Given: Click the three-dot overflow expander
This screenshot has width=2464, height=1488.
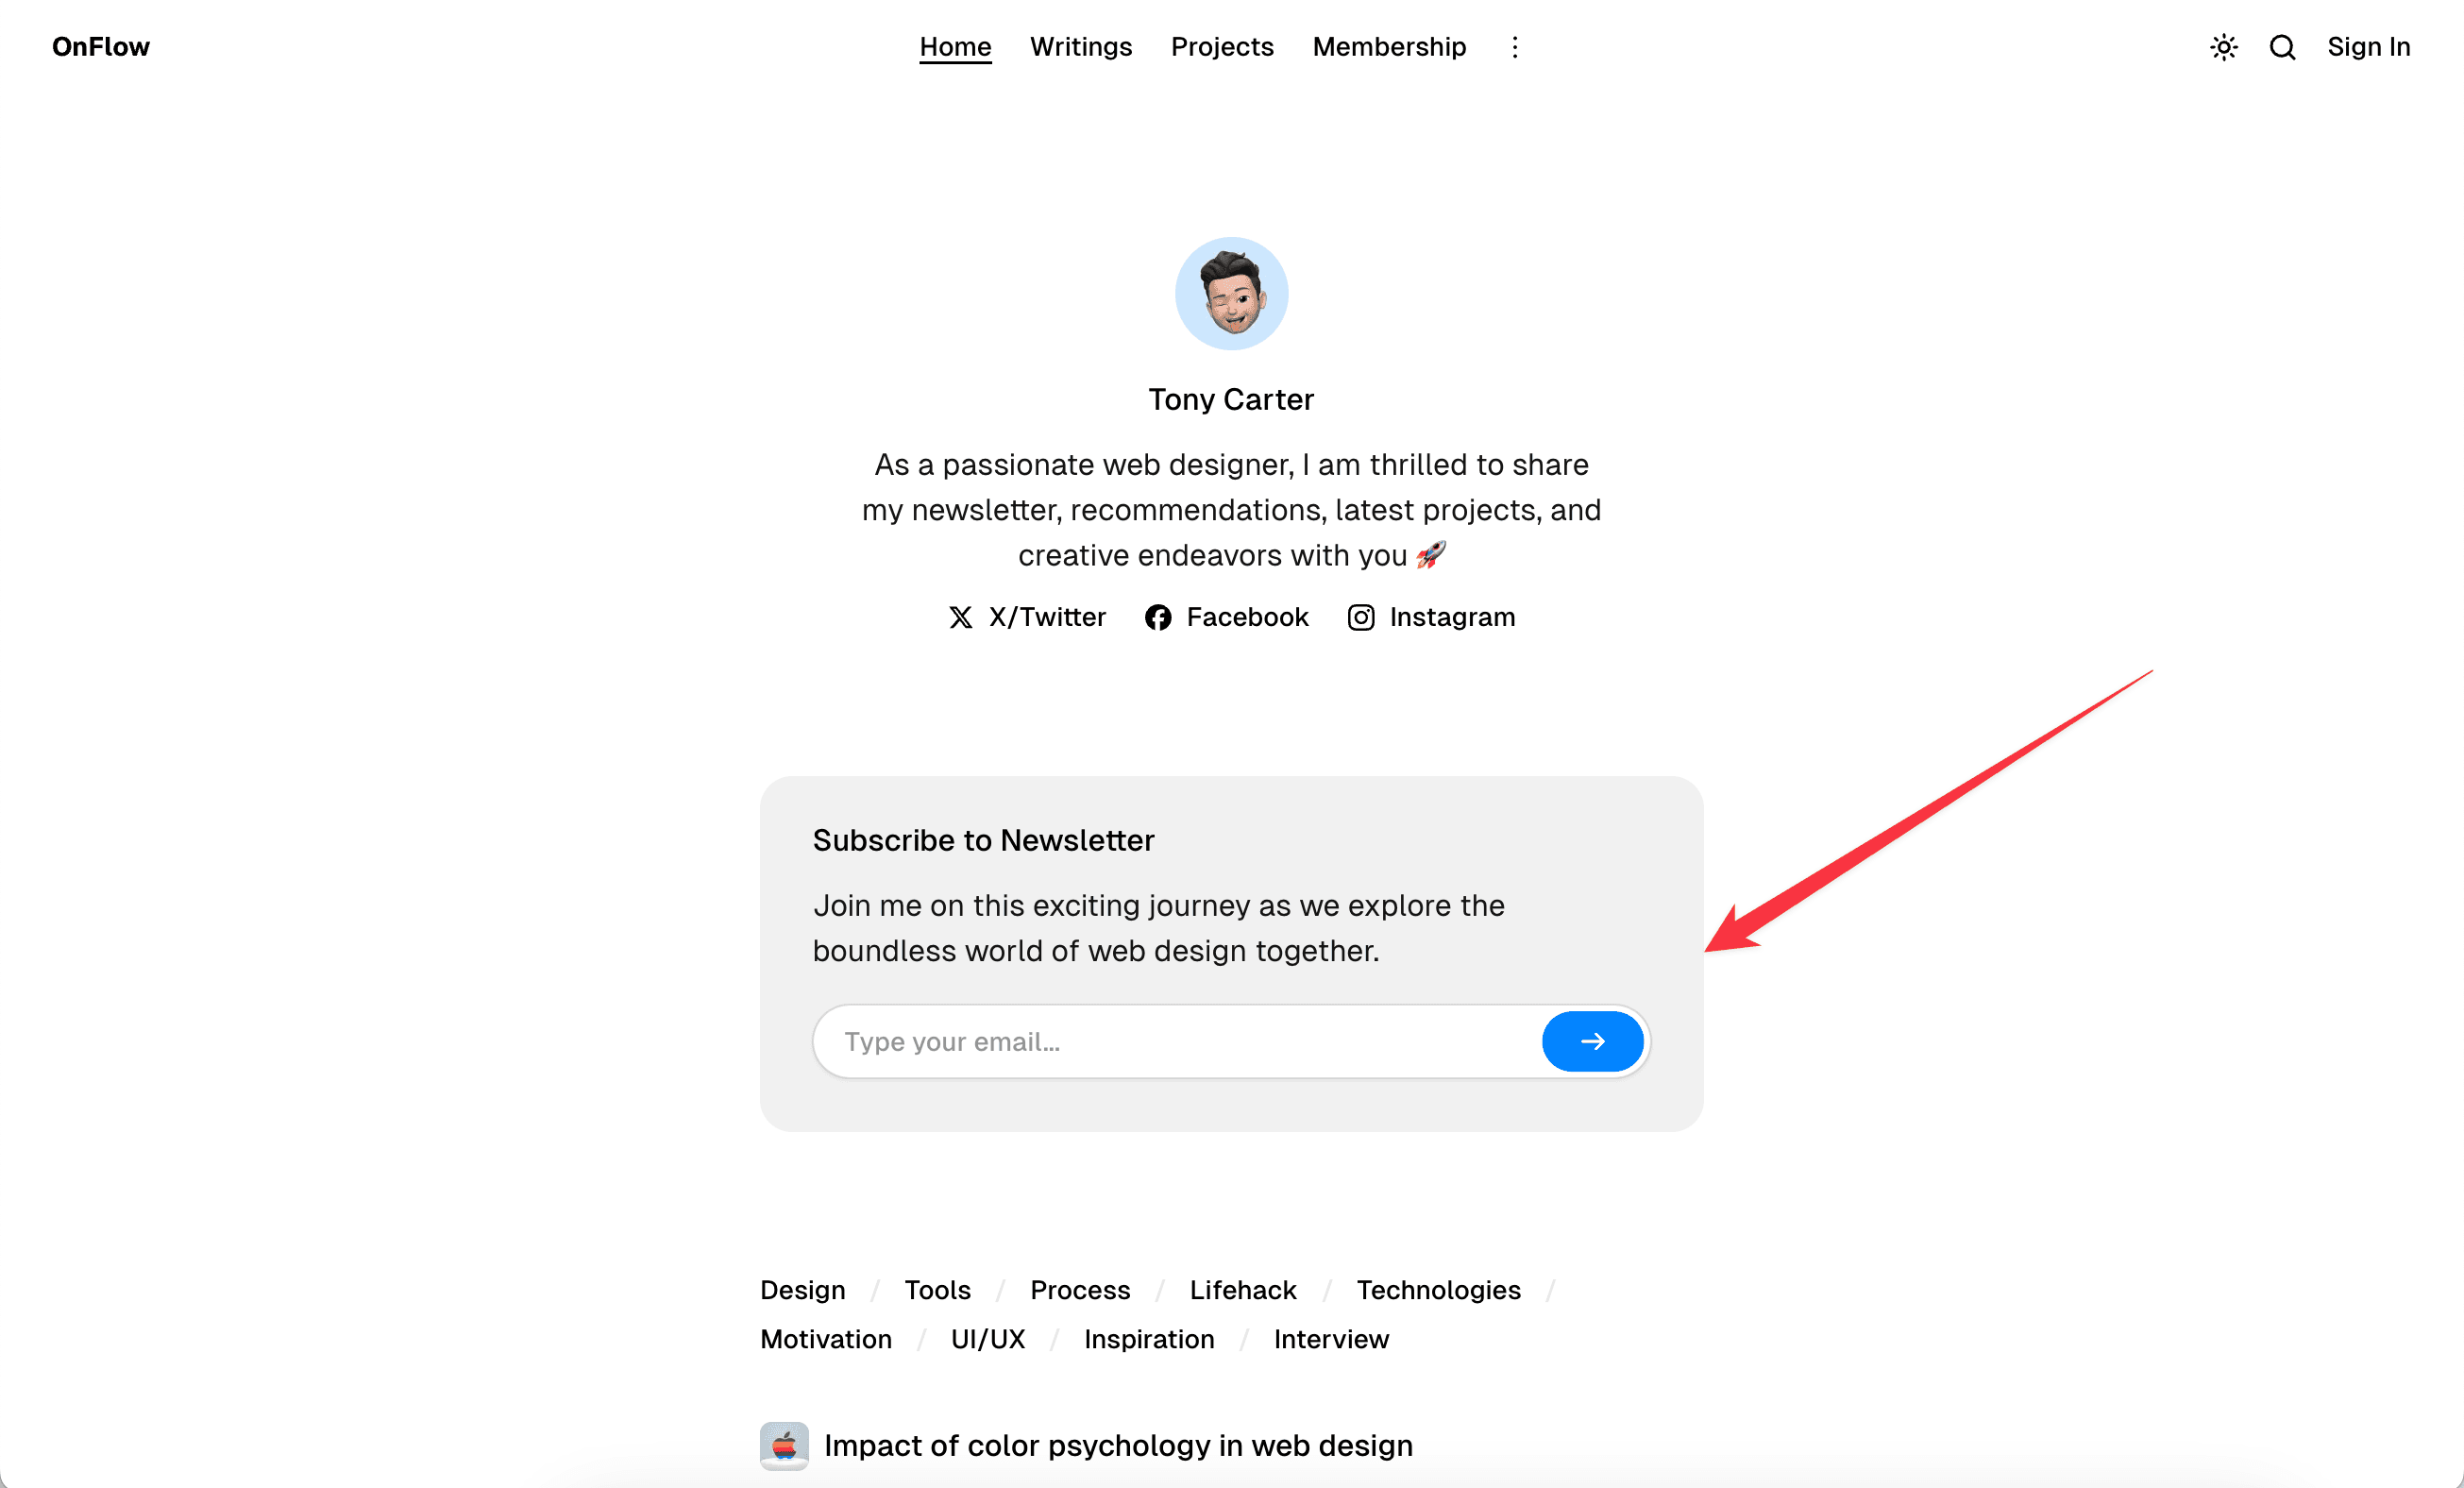Looking at the screenshot, I should pos(1513,47).
